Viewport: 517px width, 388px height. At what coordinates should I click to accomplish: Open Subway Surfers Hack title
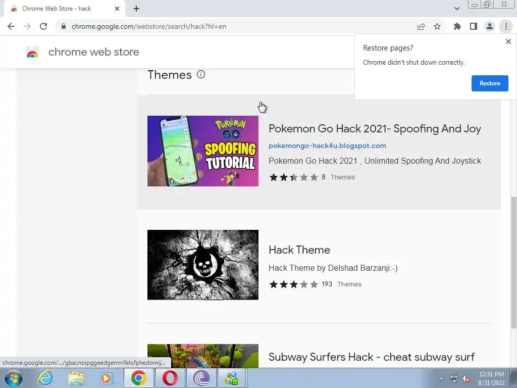[x=372, y=357]
